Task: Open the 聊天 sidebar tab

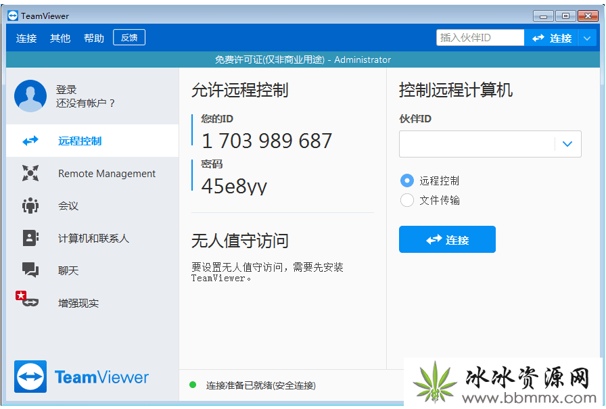Action: click(93, 270)
